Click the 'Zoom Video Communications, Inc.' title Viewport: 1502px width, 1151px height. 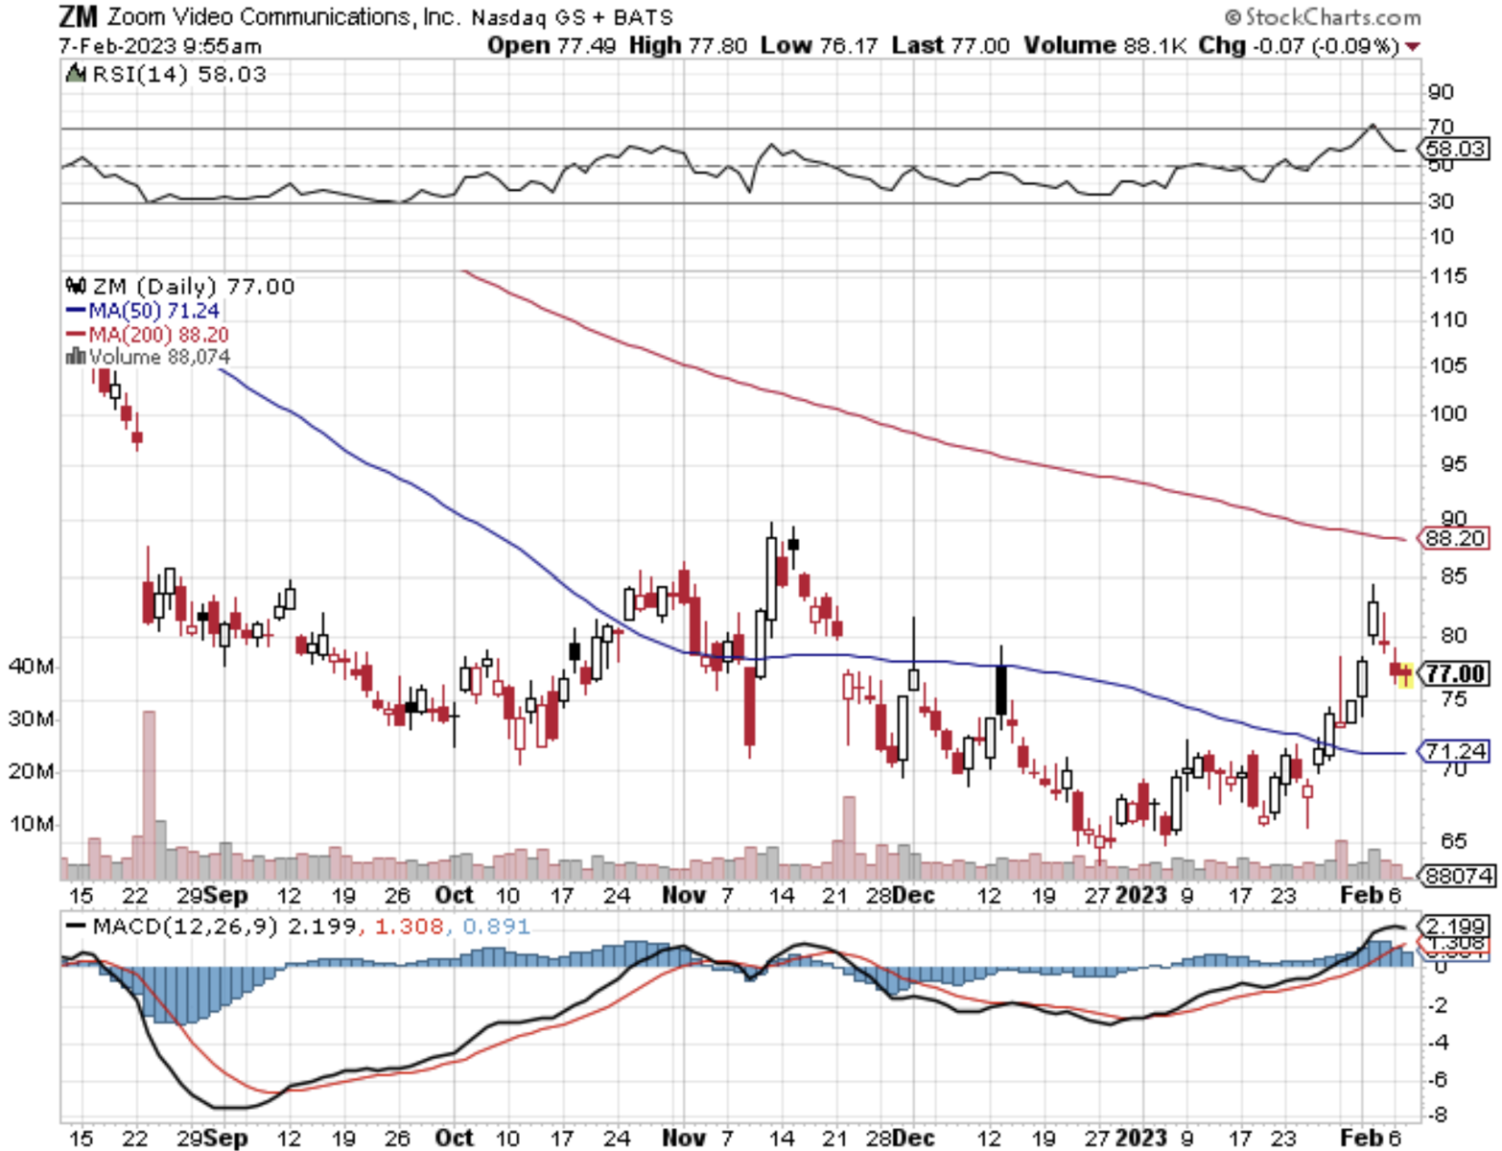click(x=284, y=17)
